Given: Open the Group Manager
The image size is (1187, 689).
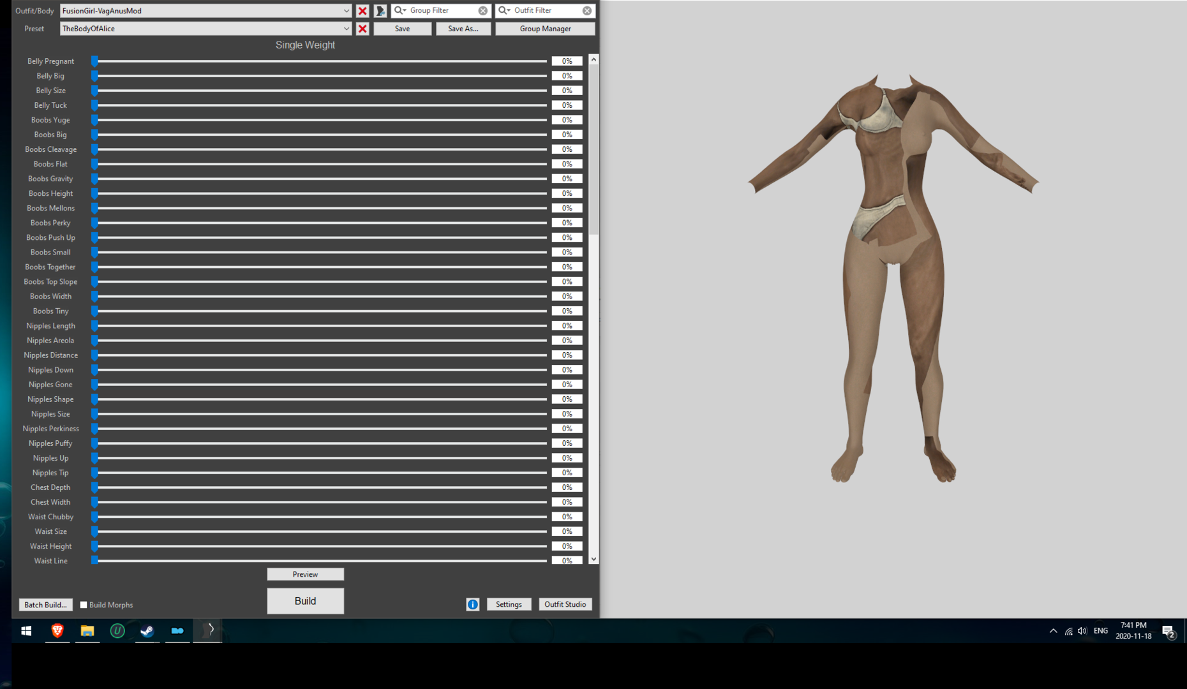Looking at the screenshot, I should click(x=545, y=29).
